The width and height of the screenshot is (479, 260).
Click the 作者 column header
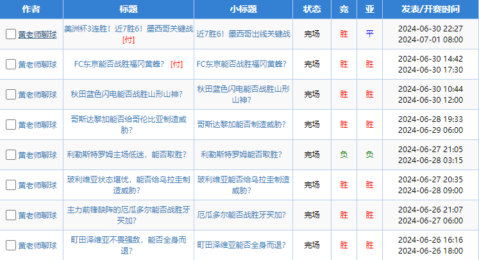(31, 9)
